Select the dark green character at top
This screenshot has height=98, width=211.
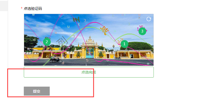[76, 20]
